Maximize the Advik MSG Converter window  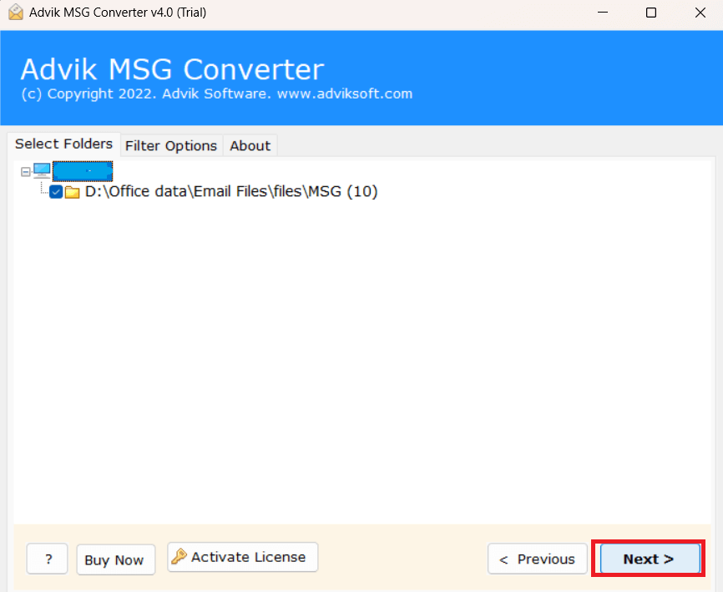pyautogui.click(x=651, y=13)
